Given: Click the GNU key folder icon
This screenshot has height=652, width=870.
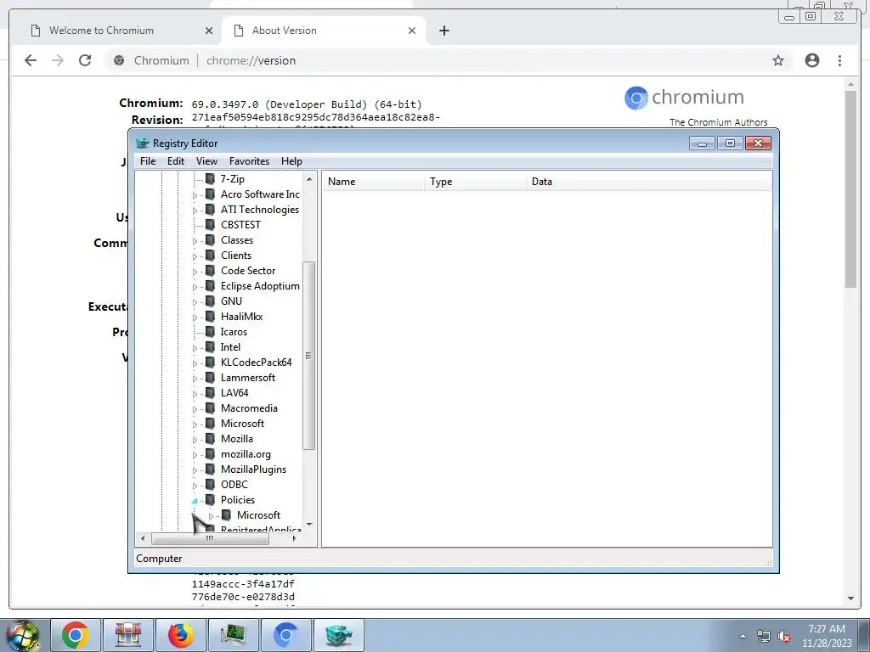Looking at the screenshot, I should tap(211, 301).
